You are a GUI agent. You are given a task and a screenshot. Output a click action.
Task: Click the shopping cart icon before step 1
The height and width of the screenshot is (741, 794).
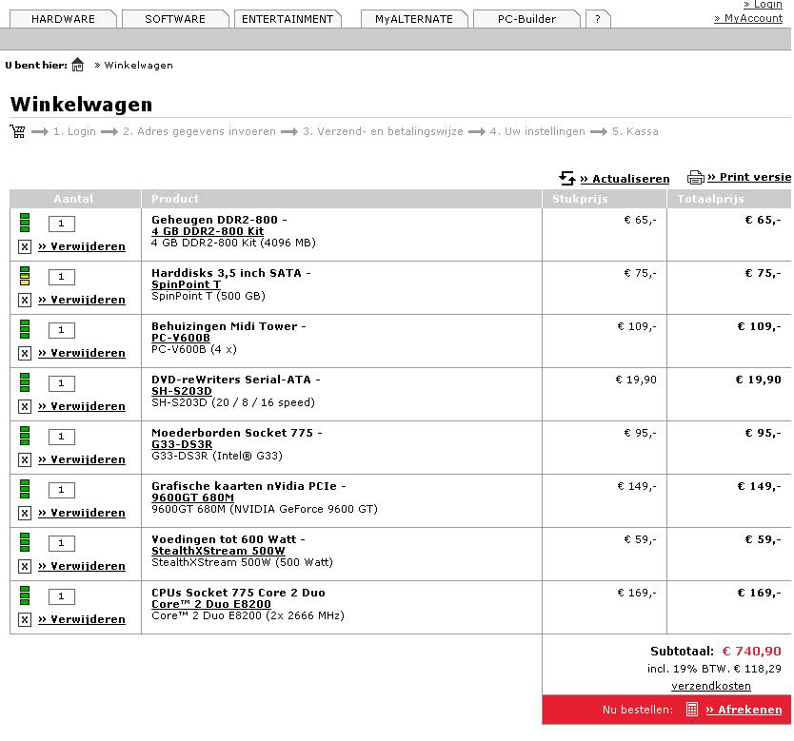click(17, 131)
